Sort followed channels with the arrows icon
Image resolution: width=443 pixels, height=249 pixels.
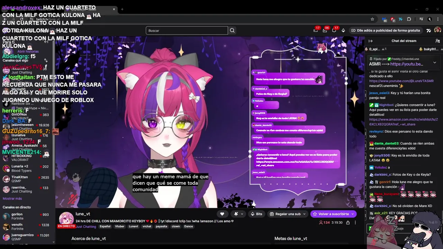pyautogui.click(x=46, y=61)
